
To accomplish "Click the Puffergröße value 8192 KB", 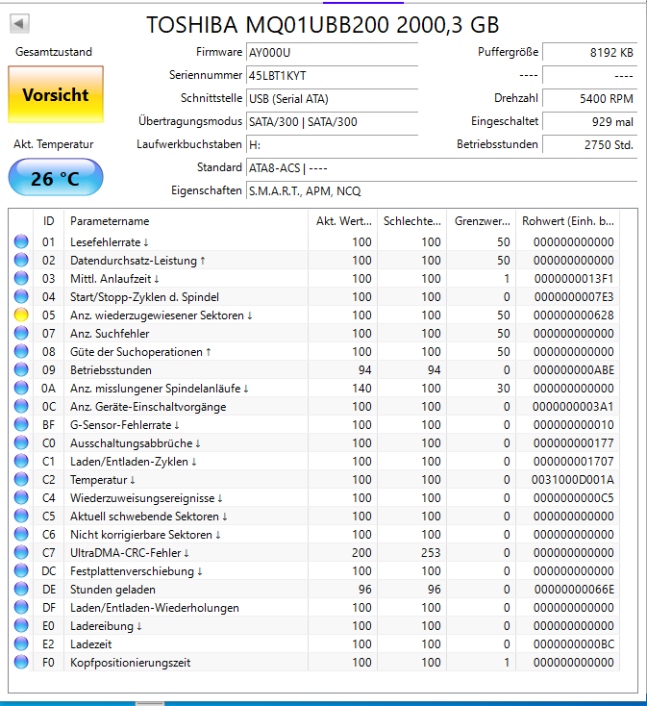I will tap(590, 53).
